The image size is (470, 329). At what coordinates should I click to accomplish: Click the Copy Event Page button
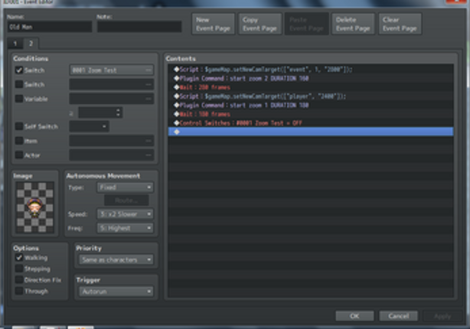[x=260, y=24]
